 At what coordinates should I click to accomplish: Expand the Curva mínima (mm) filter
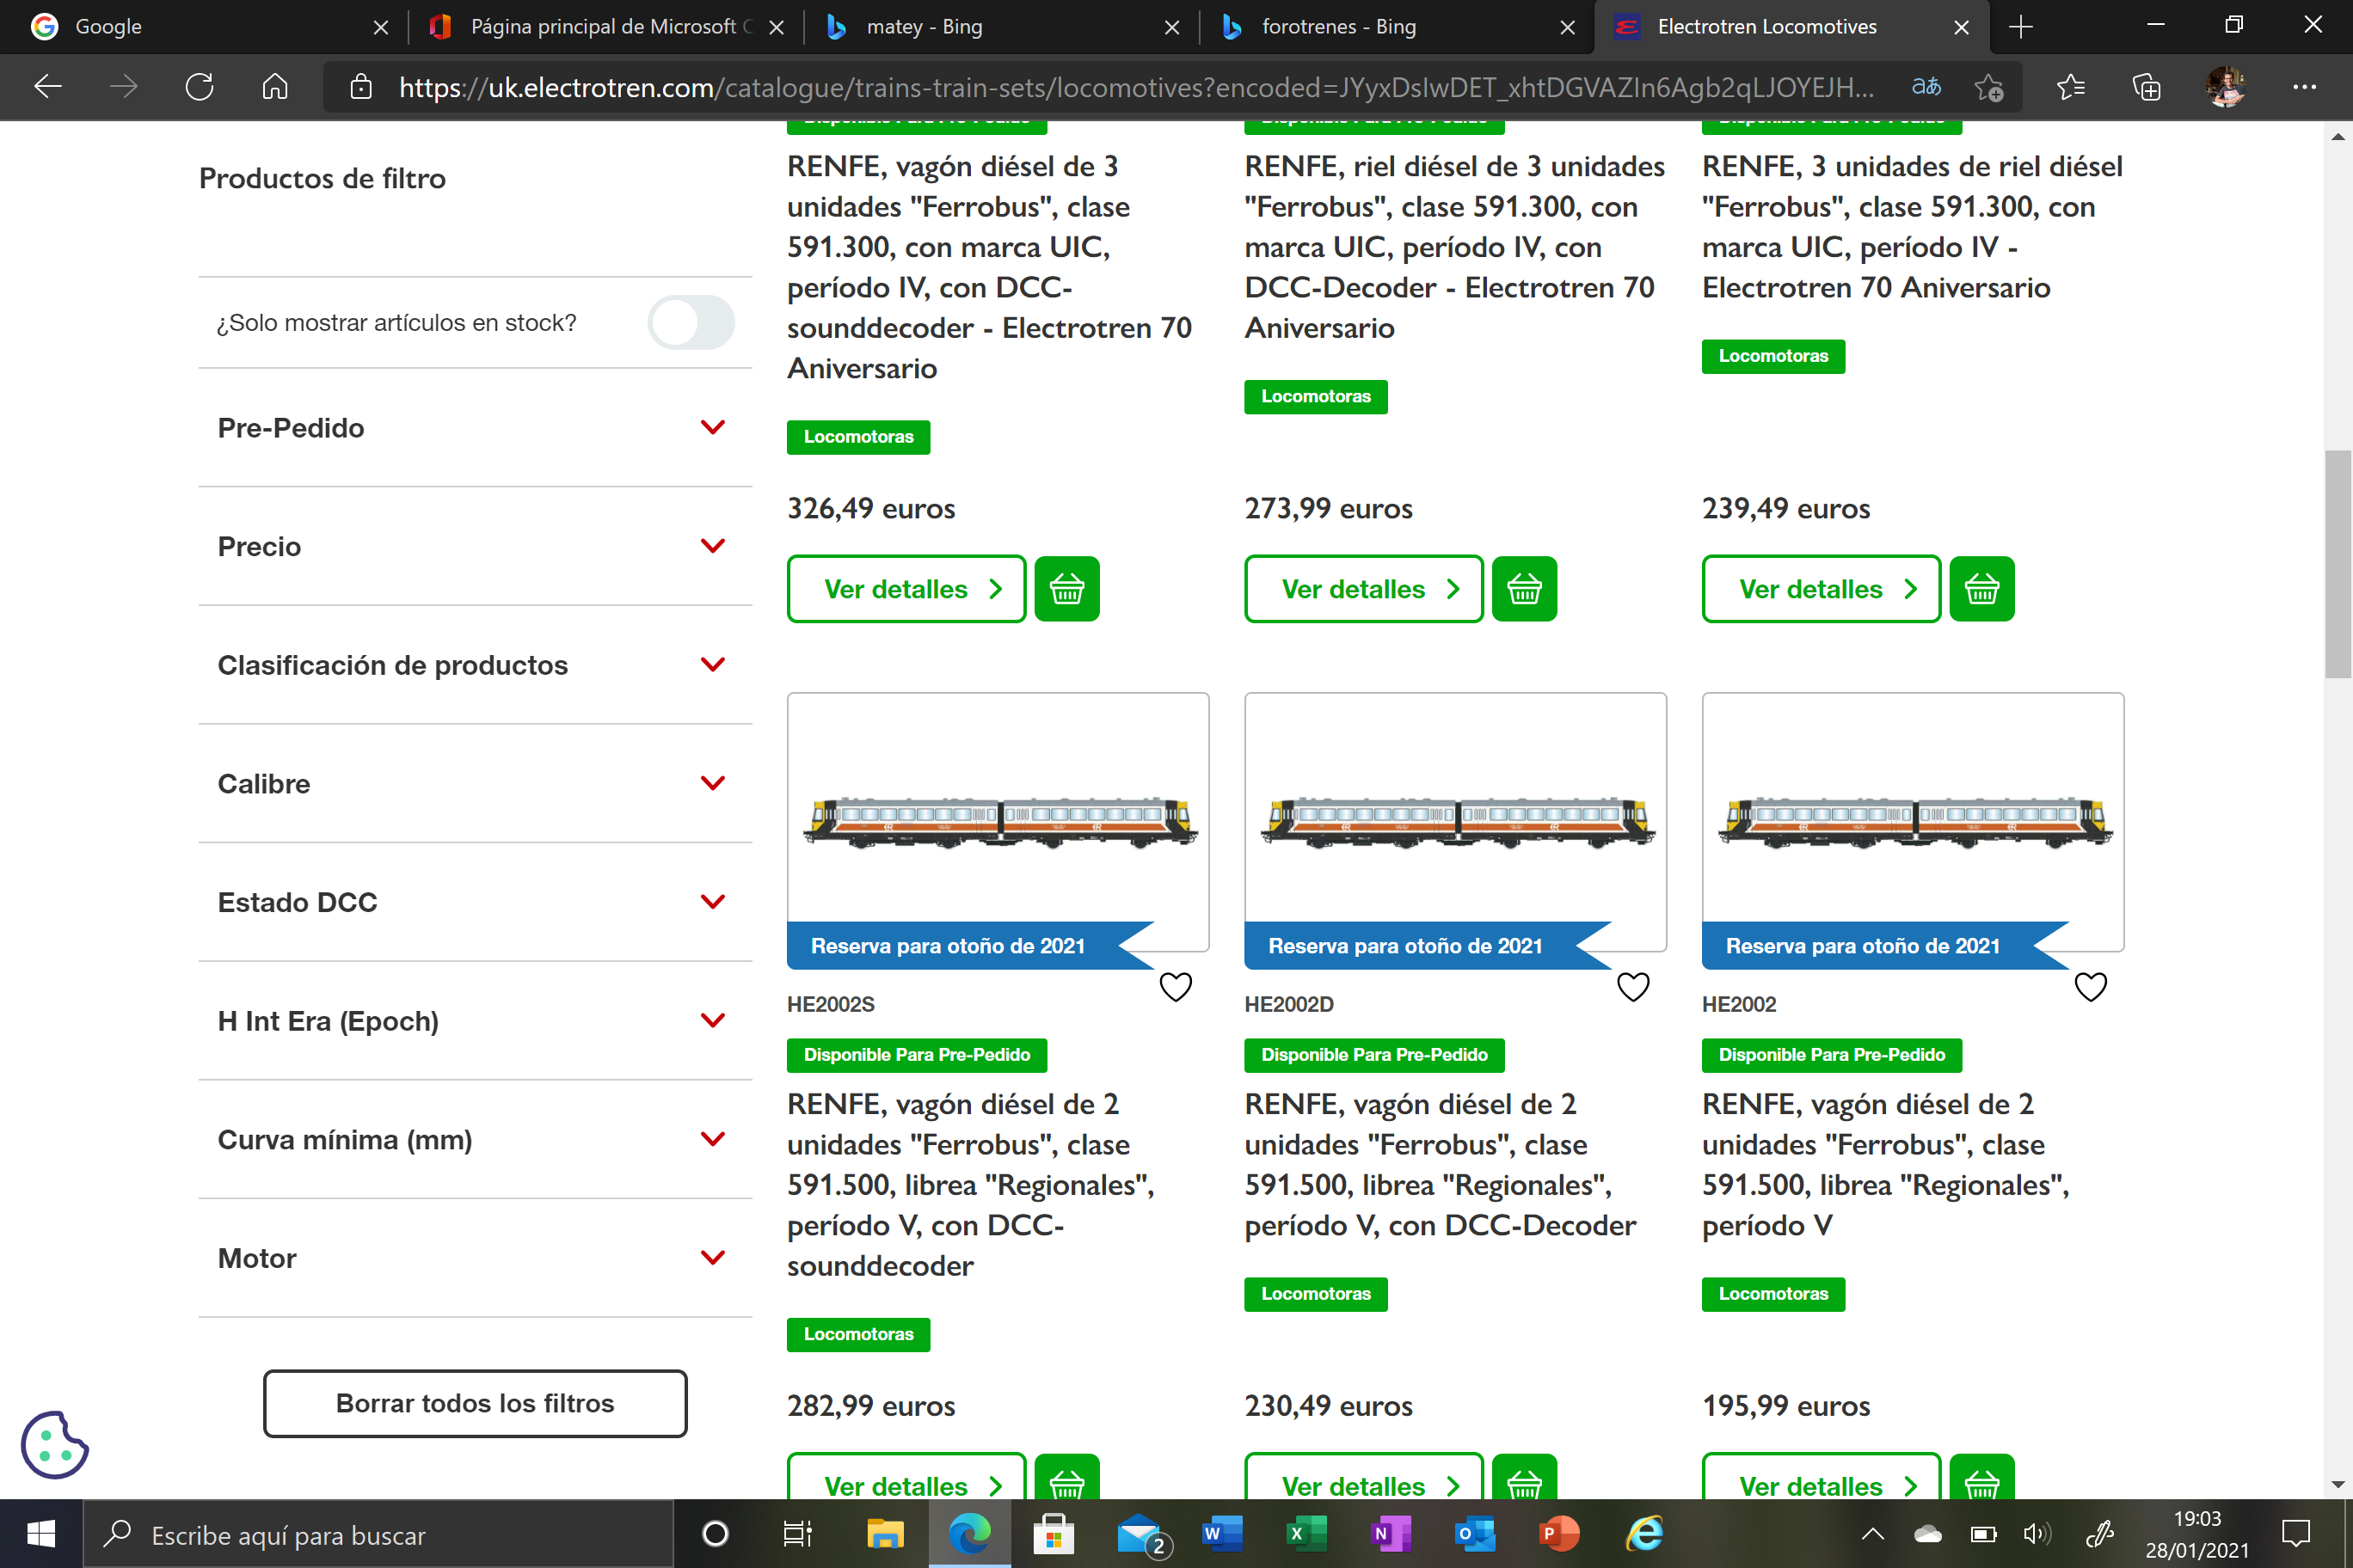476,1140
